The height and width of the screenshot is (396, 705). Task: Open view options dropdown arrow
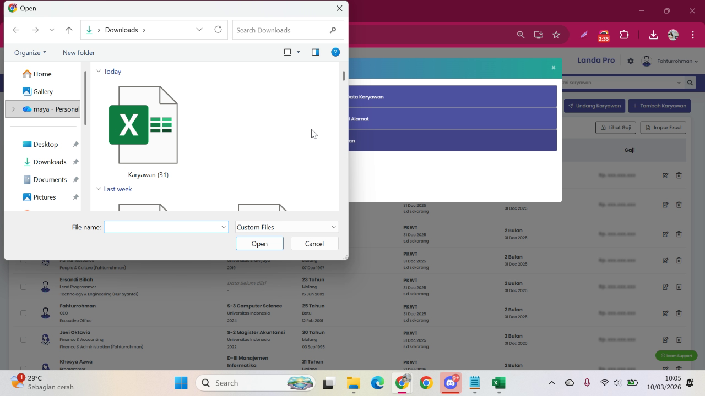(x=299, y=52)
